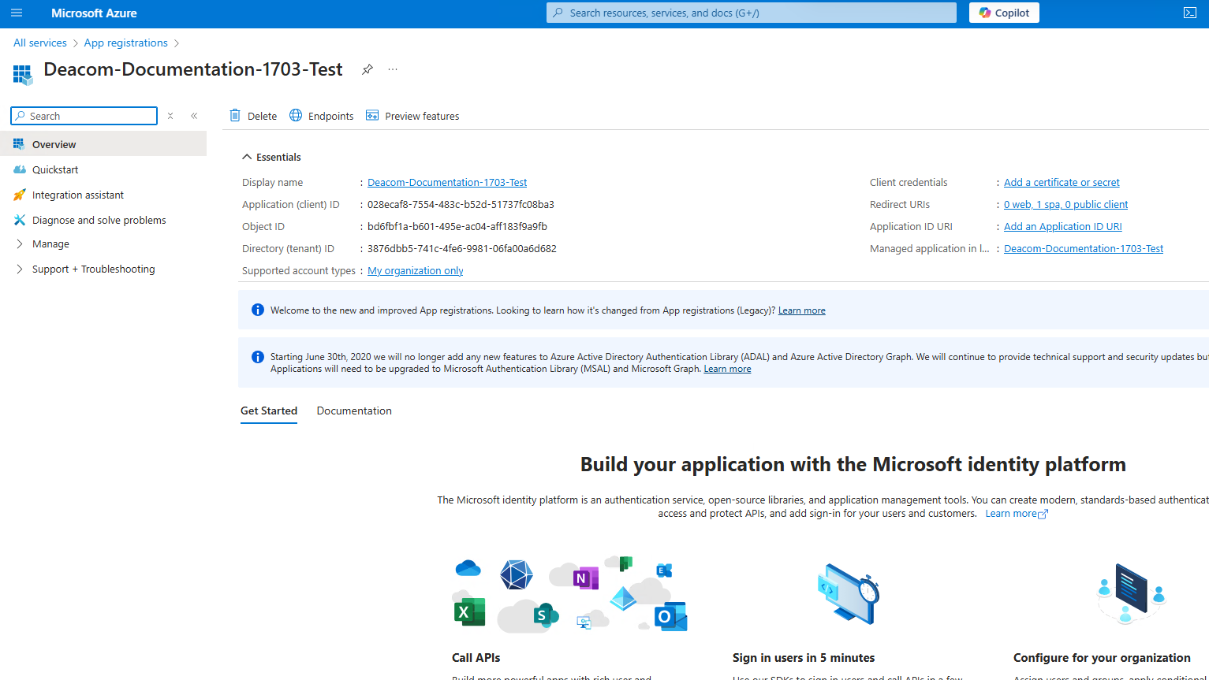Screen dimensions: 1209x680
Task: Click Add an Application ID URI
Action: [x=1062, y=226]
